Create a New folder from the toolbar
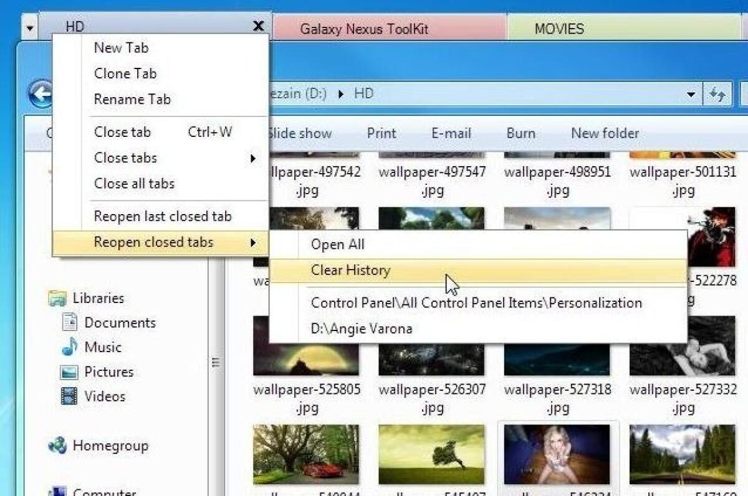Viewport: 748px width, 496px height. tap(604, 133)
